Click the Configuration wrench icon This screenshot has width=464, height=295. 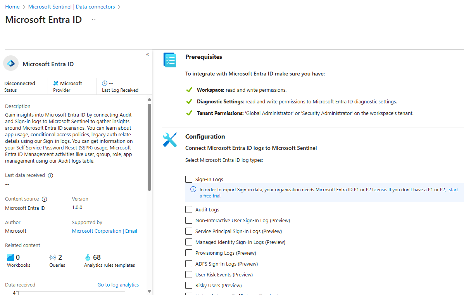(169, 139)
